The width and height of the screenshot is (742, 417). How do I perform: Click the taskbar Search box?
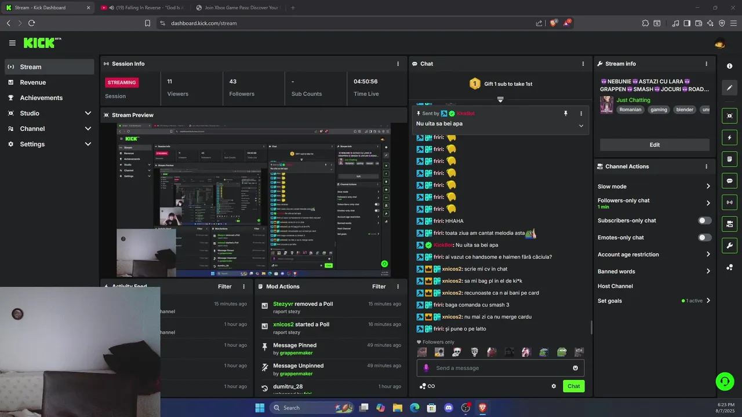[311, 408]
